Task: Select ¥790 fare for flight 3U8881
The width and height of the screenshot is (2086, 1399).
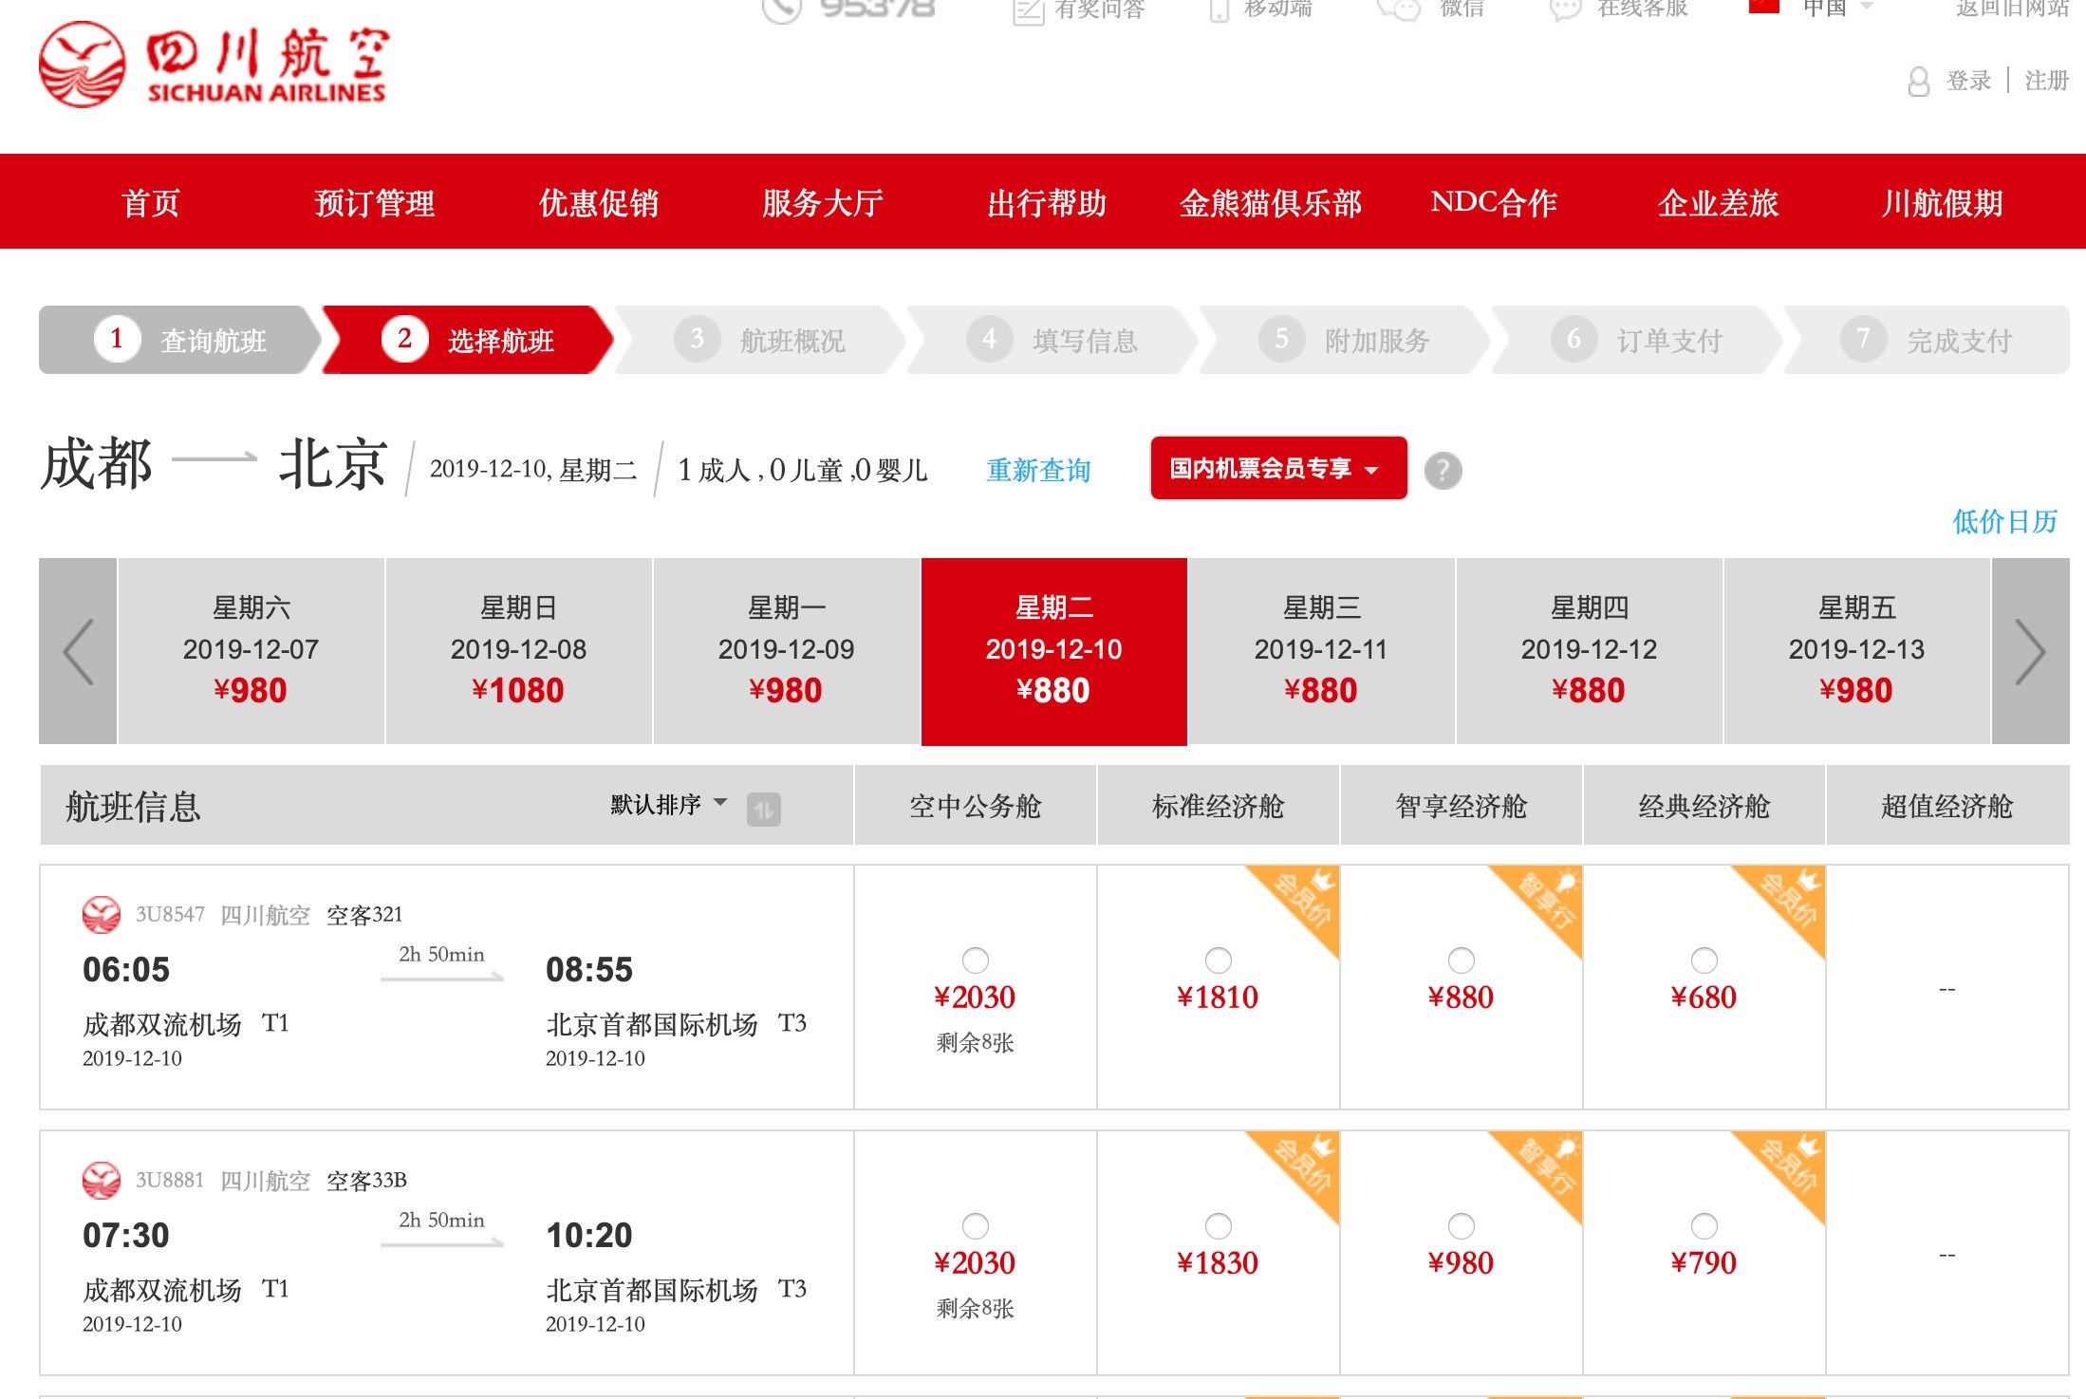Action: pos(1704,1226)
